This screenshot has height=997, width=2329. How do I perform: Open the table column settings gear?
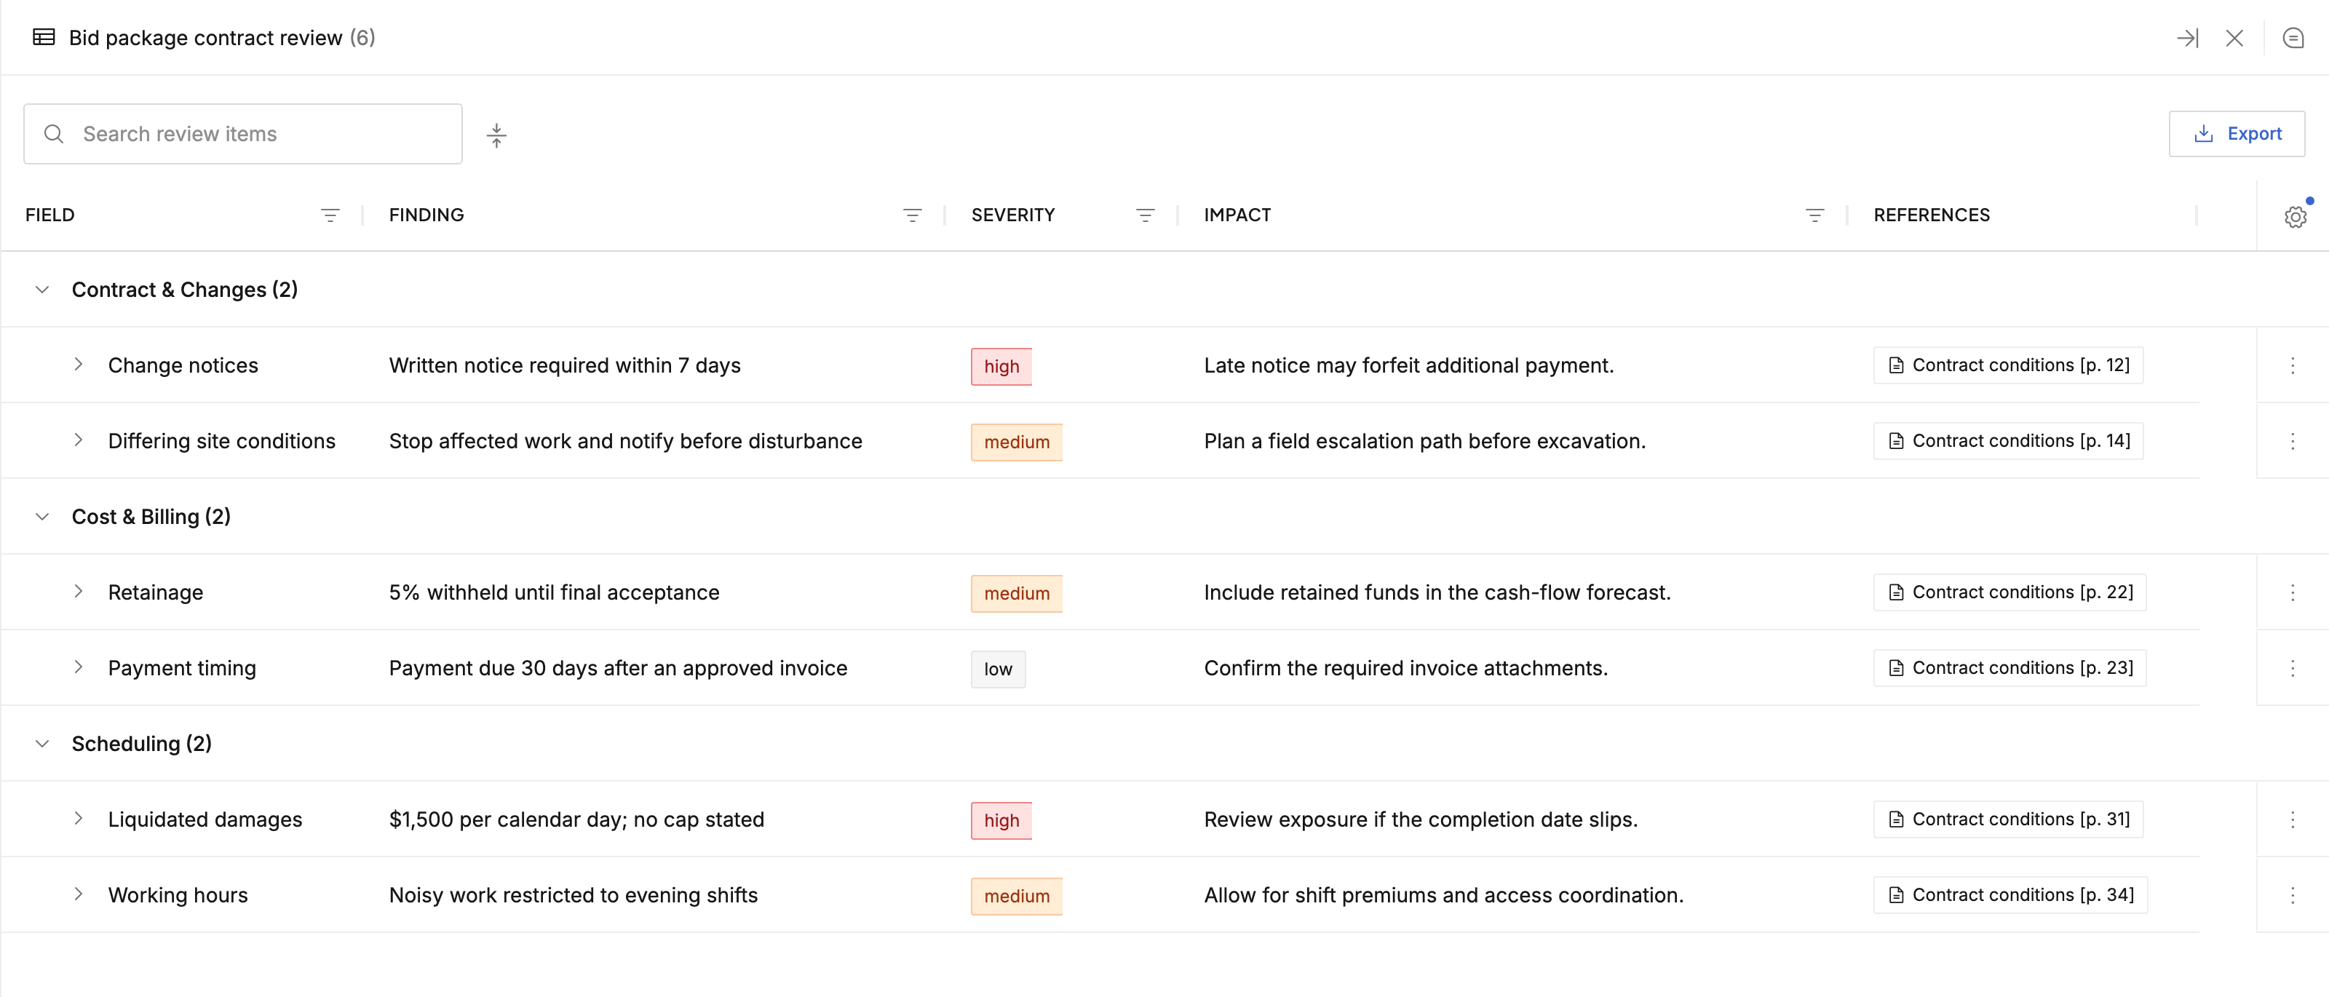coord(2295,217)
